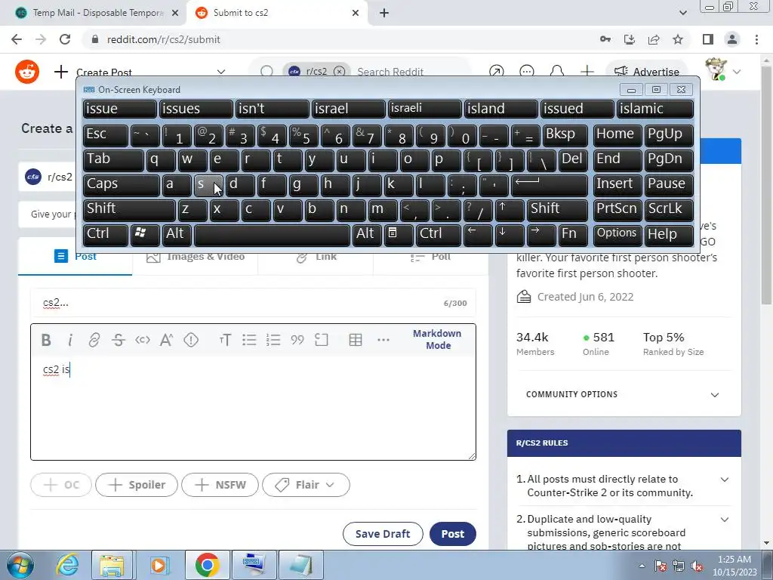This screenshot has height=580, width=773.
Task: Bookmark this page with star icon
Action: click(678, 39)
